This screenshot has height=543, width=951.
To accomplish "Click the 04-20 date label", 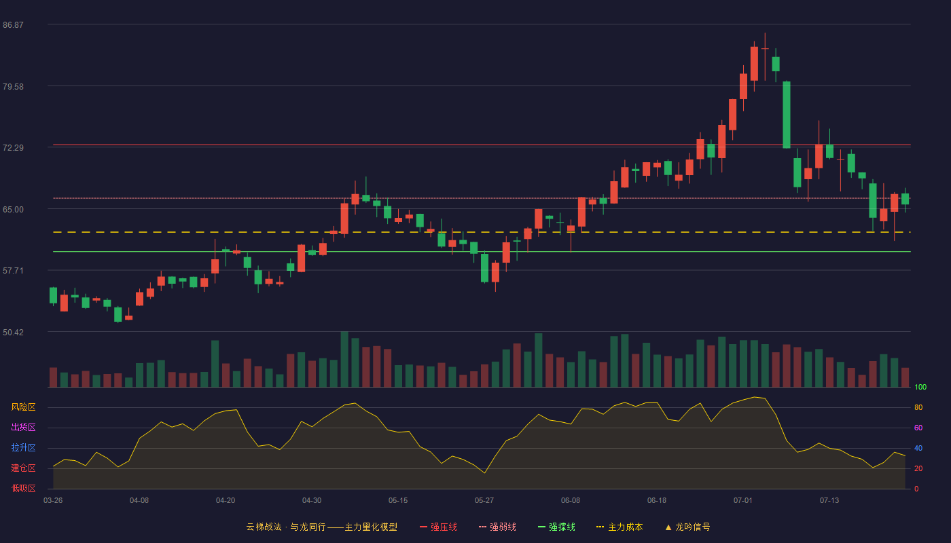I will [226, 500].
